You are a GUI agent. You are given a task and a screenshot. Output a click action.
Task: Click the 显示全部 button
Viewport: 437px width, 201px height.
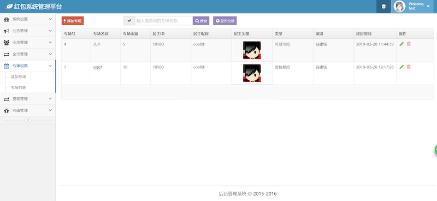click(x=225, y=21)
